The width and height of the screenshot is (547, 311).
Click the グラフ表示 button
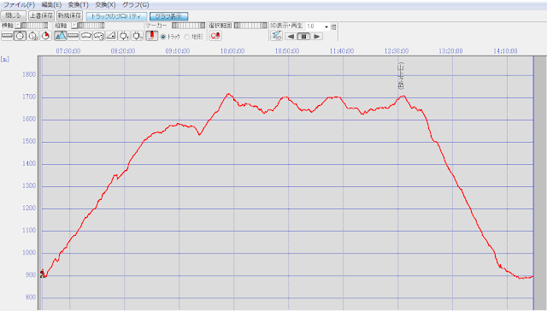[168, 16]
